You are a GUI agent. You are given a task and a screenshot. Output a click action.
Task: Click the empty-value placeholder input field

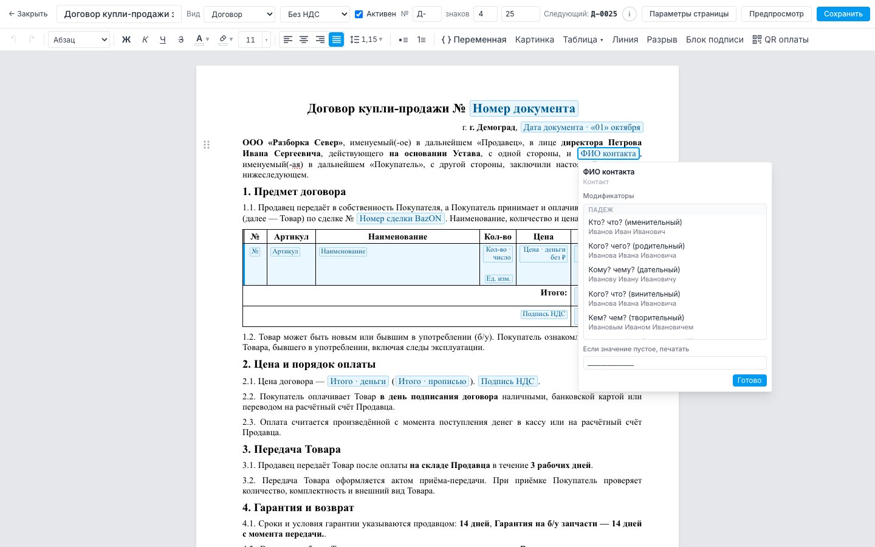point(674,363)
